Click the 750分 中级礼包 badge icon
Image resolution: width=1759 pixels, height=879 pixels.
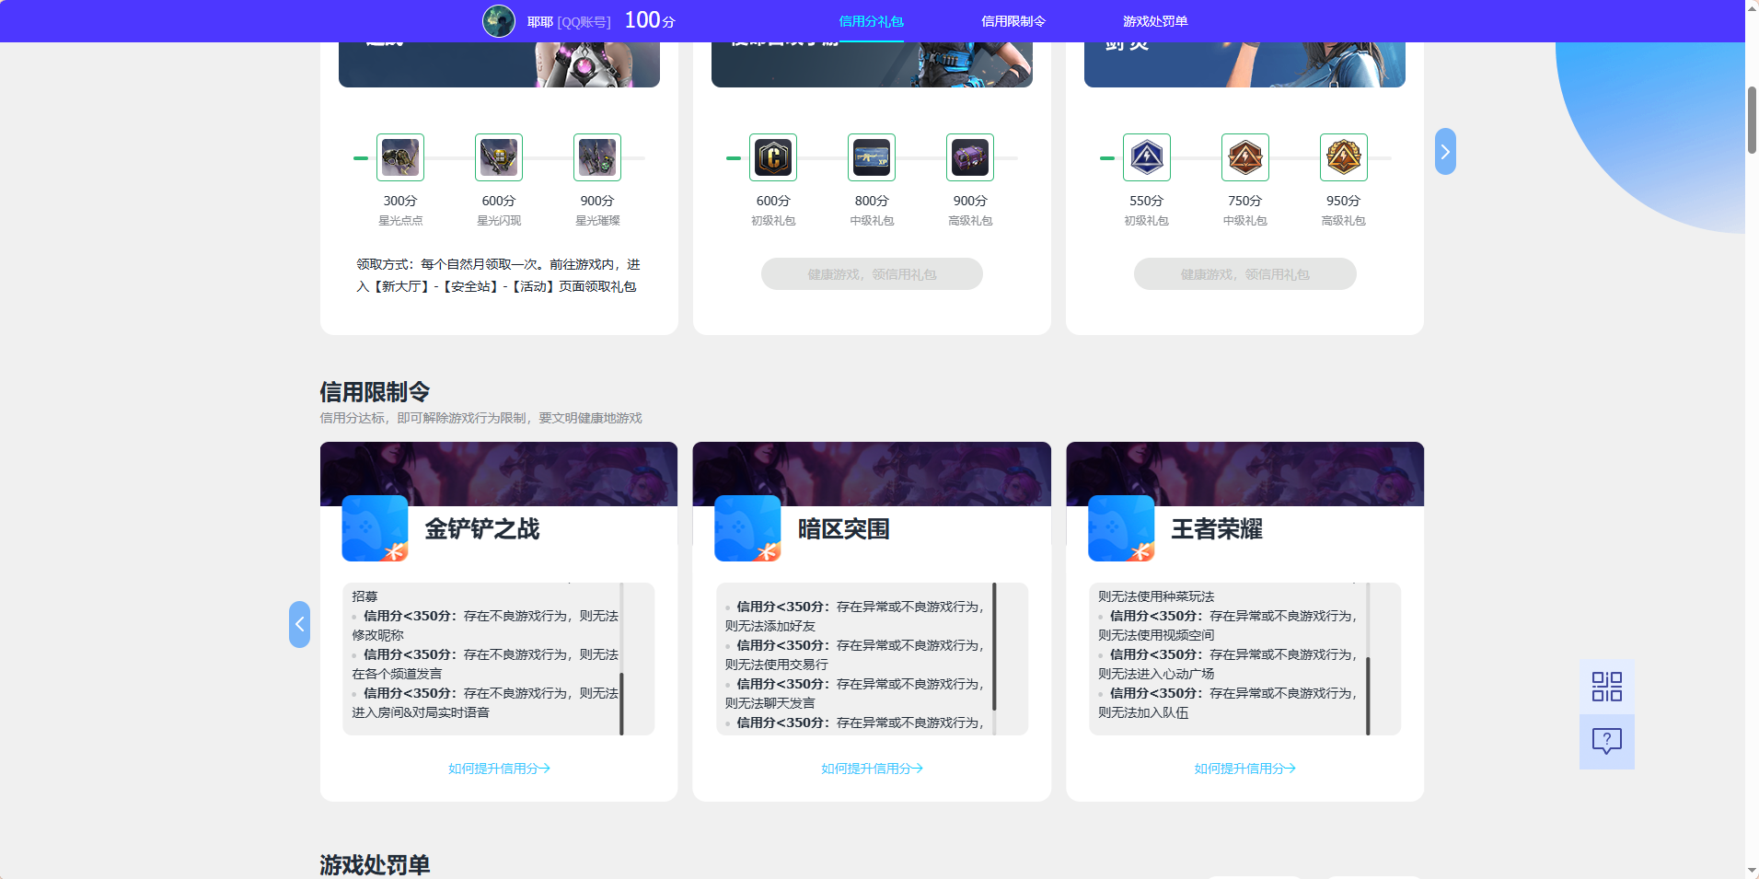click(x=1245, y=157)
